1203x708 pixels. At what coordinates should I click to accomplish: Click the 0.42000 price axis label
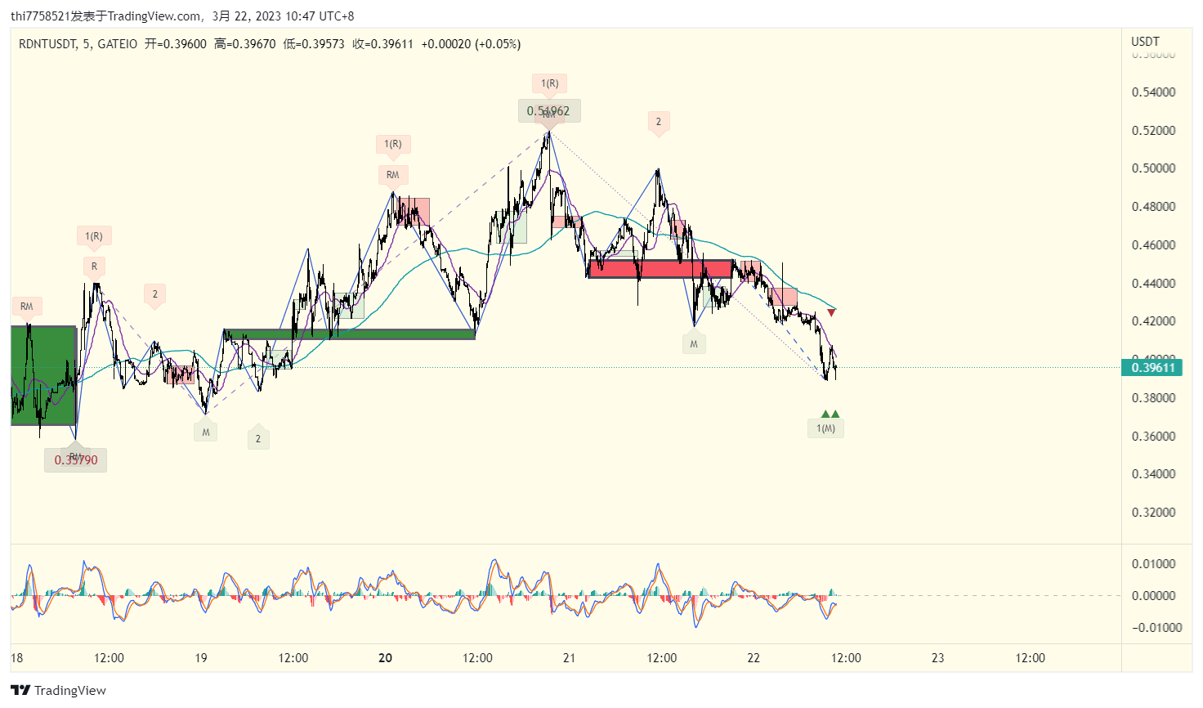[x=1153, y=321]
